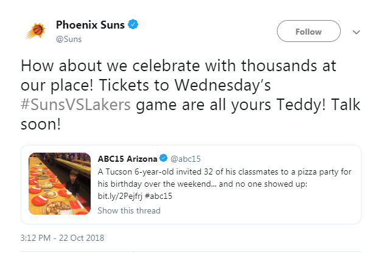This screenshot has width=384, height=253.
Task: Expand the tweet options chevron menu
Action: click(357, 32)
